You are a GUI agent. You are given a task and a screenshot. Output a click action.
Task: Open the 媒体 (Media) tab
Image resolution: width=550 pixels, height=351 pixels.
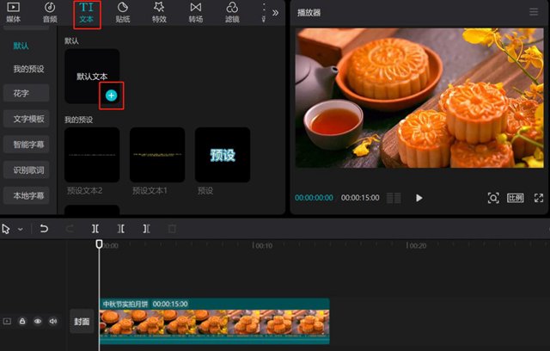[x=13, y=12]
